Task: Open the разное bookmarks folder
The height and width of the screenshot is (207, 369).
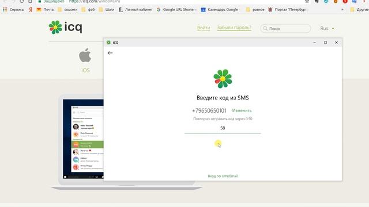Action: (x=255, y=10)
